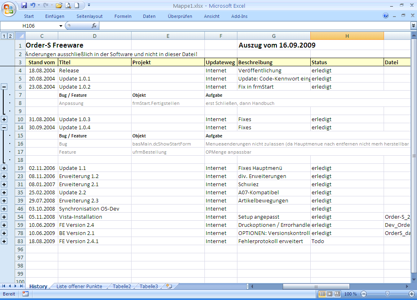
Task: Click the zoom in plus button
Action: click(411, 294)
